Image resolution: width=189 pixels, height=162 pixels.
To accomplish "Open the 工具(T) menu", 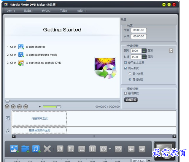I will [64, 11].
